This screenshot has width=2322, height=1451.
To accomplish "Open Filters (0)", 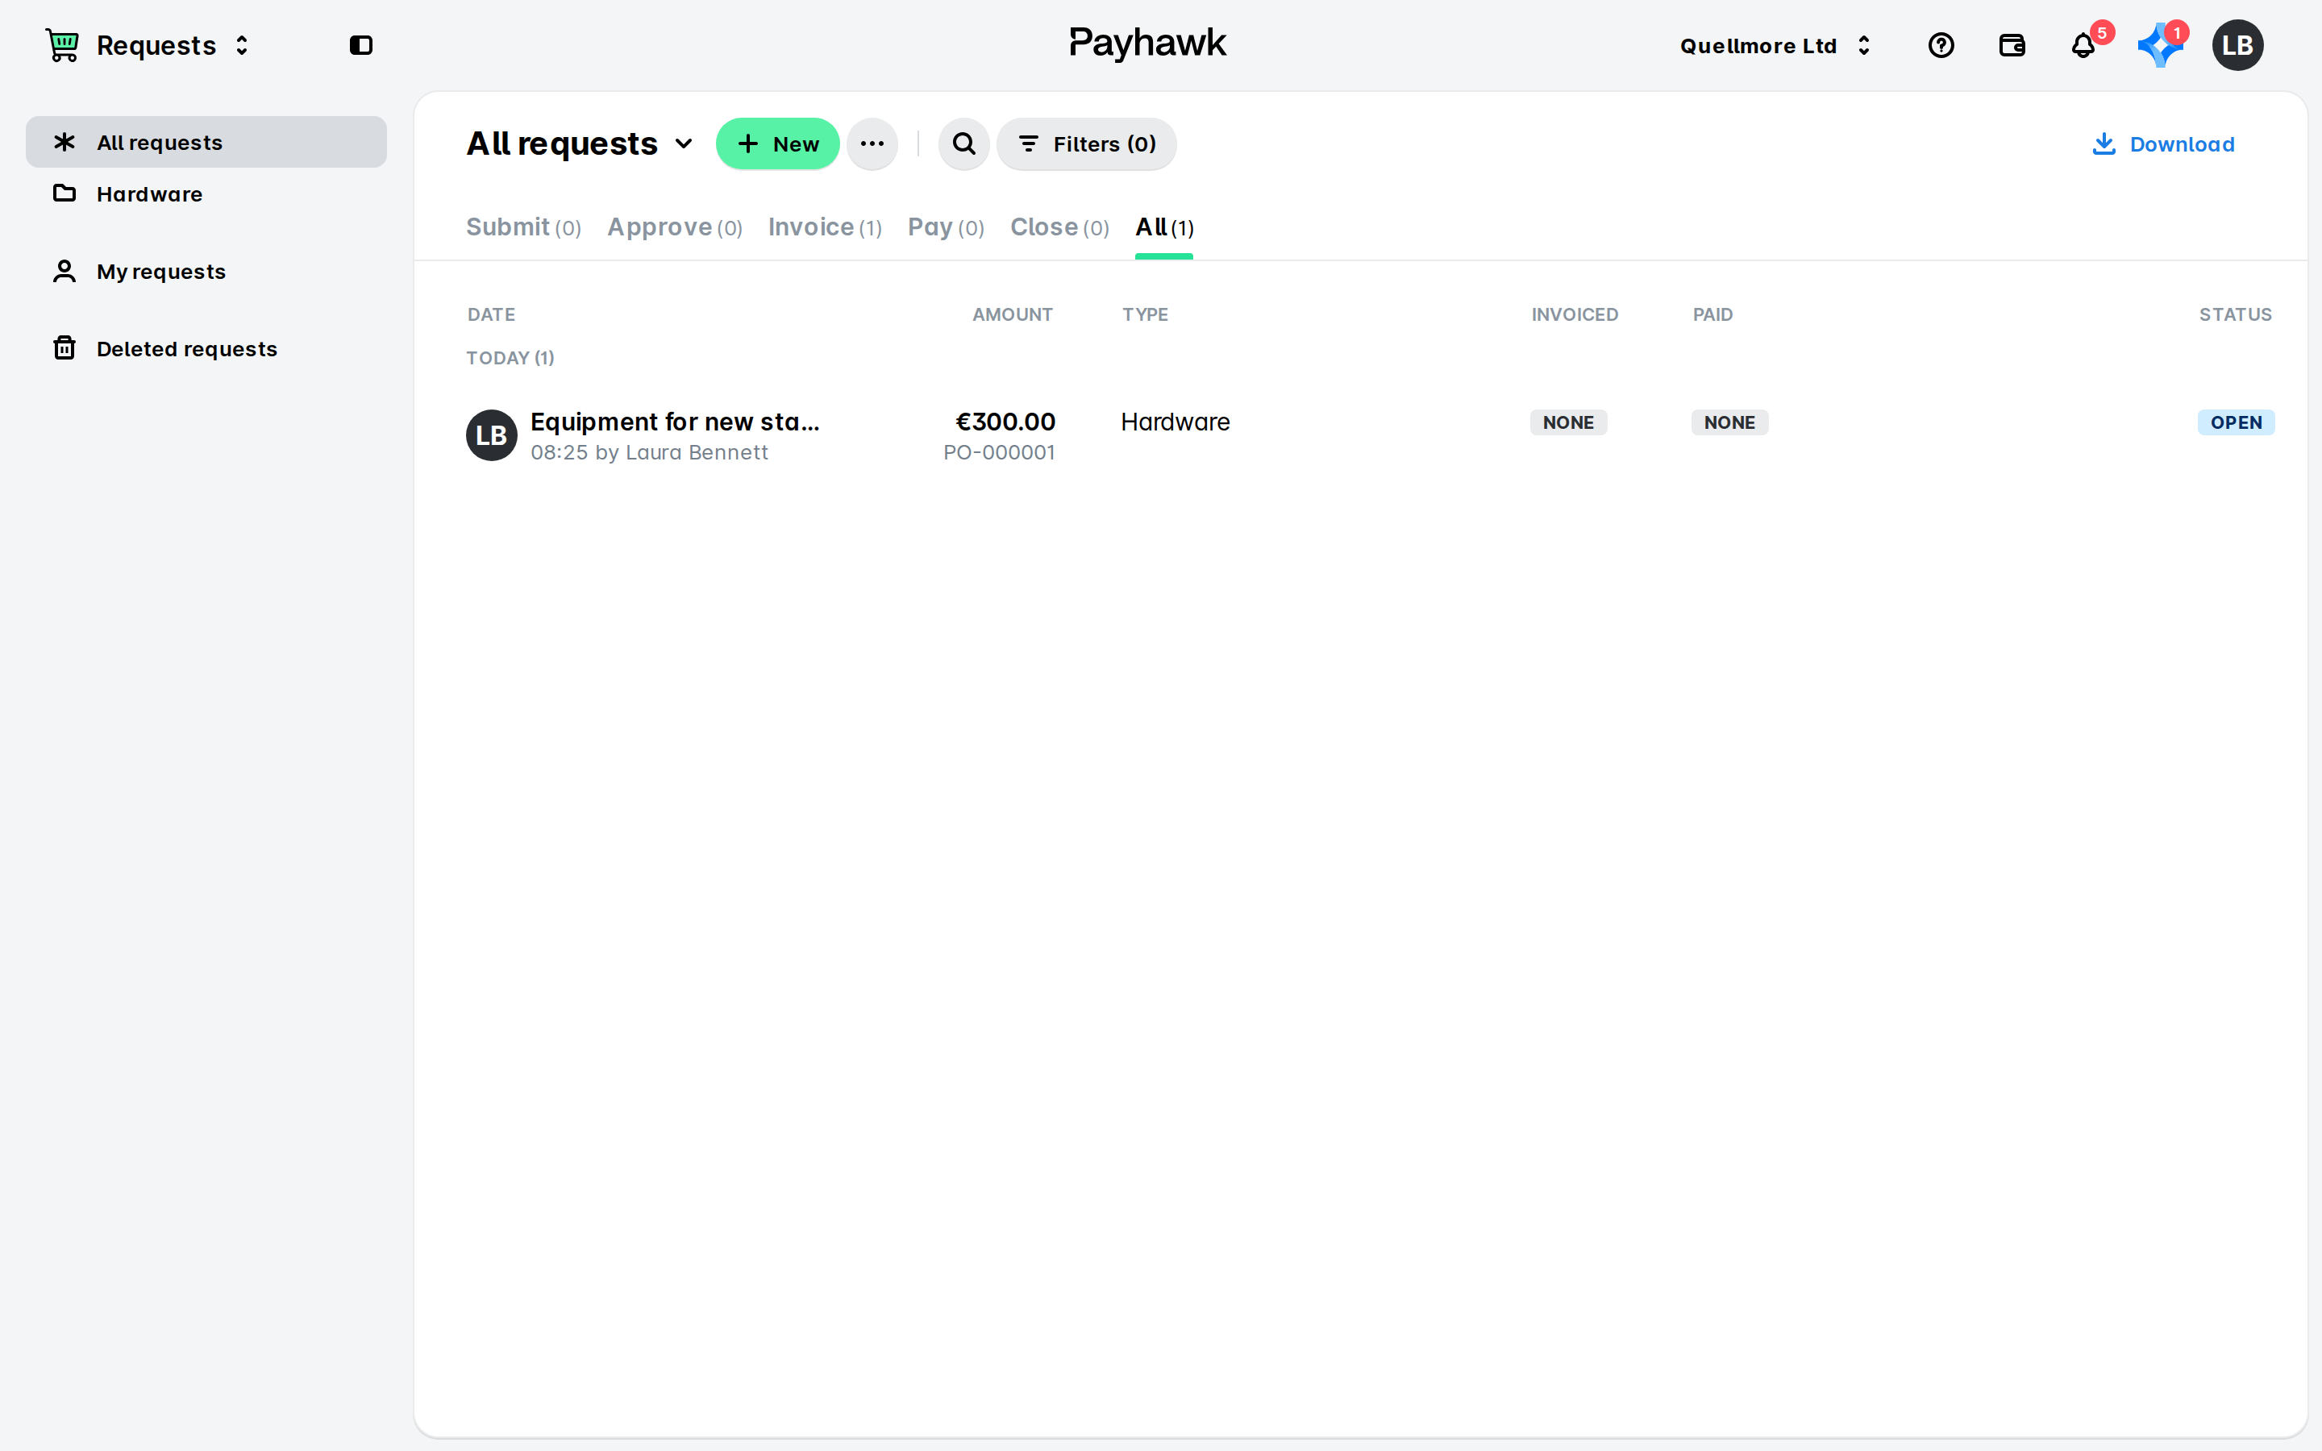I will [x=1086, y=144].
